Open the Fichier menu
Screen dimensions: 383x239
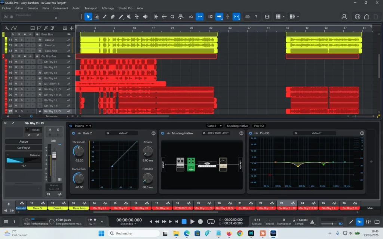tap(6, 8)
